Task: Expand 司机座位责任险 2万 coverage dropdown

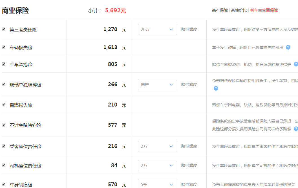Action: (158, 166)
